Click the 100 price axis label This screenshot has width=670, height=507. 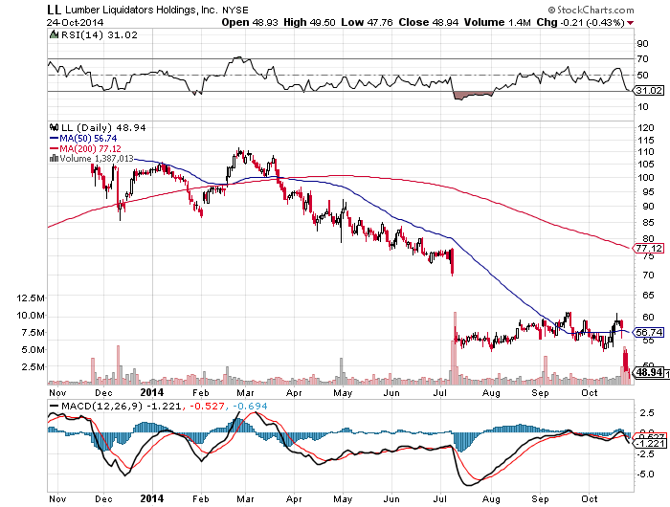pos(646,177)
